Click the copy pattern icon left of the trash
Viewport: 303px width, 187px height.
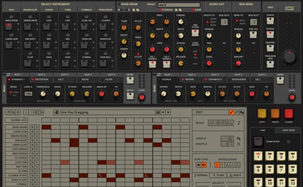click(x=13, y=112)
